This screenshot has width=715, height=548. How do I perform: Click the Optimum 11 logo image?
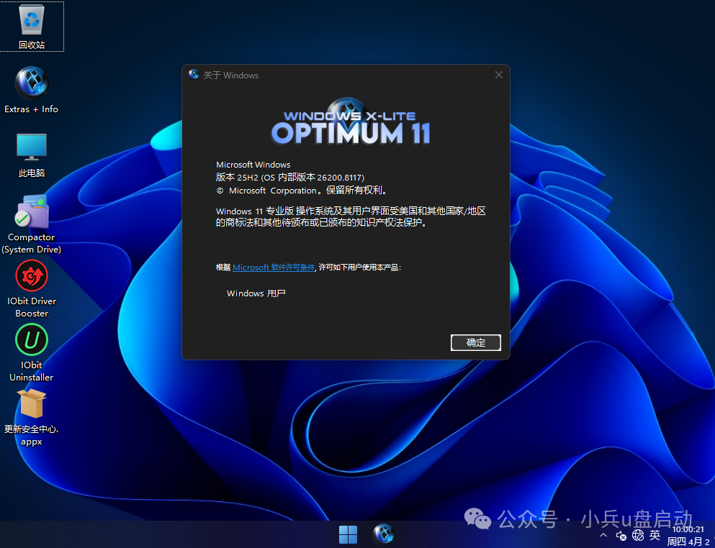click(350, 122)
